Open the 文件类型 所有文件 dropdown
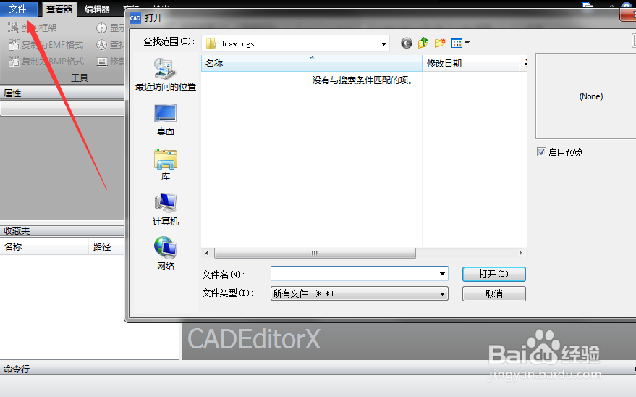 [360, 293]
